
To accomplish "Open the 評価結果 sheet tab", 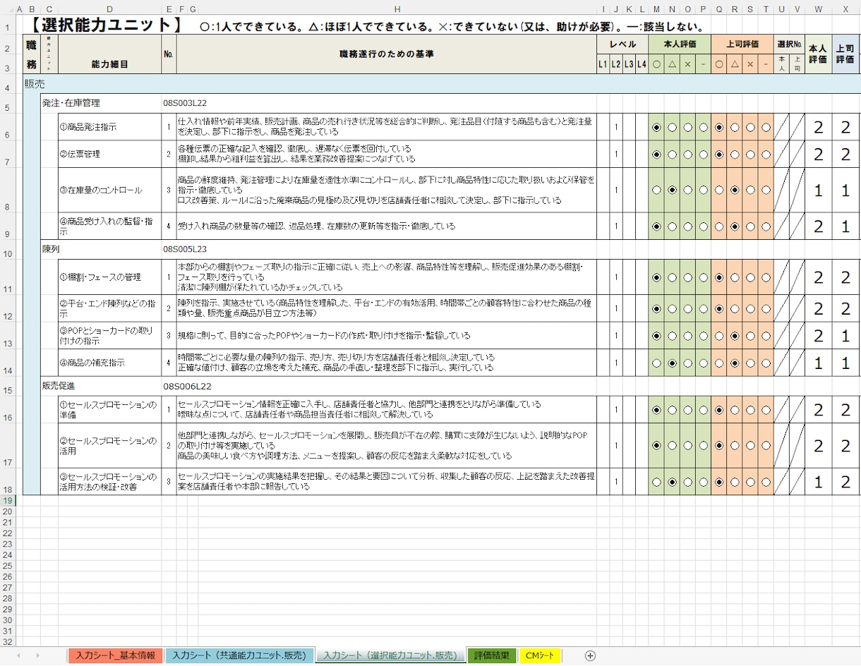I will pos(492,656).
